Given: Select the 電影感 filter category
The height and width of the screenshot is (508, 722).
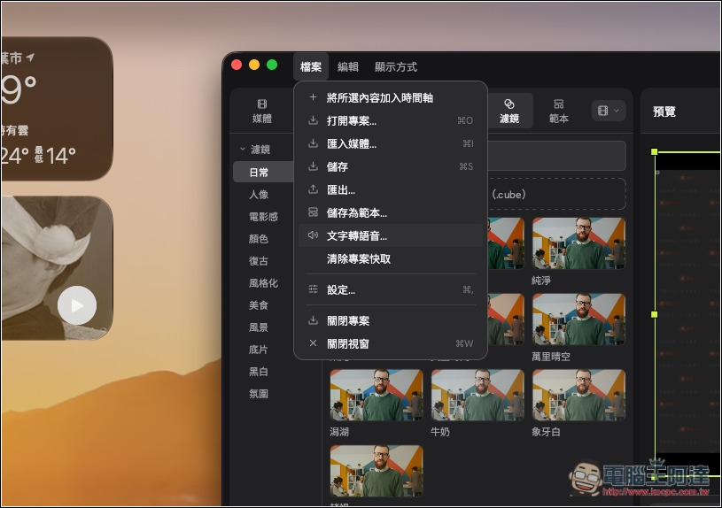Looking at the screenshot, I should click(x=263, y=216).
